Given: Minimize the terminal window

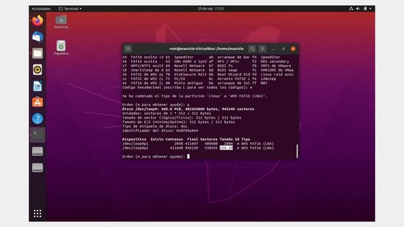Looking at the screenshot, I should coord(274,49).
